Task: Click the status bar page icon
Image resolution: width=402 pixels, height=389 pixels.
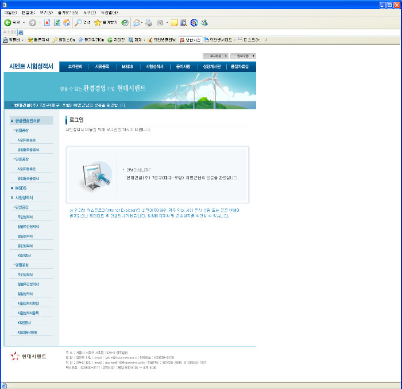Action: coord(5,386)
